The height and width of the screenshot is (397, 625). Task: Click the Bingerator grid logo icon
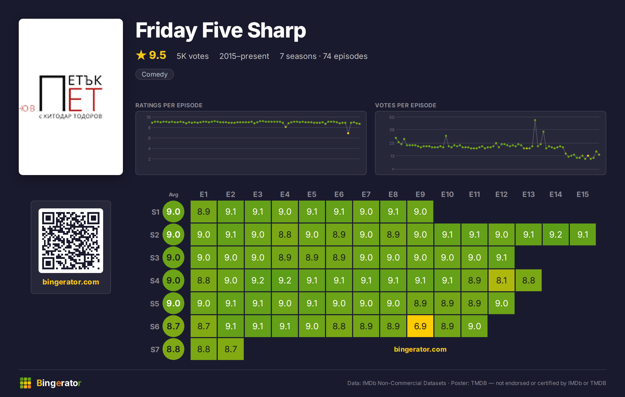pos(26,383)
